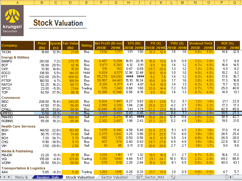Select CPALL upside cell 51.6%
Screen dimensions: 242x181
tap(56, 109)
